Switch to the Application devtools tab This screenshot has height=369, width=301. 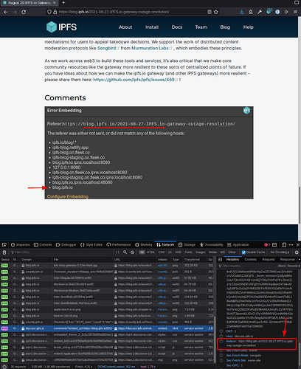click(238, 245)
